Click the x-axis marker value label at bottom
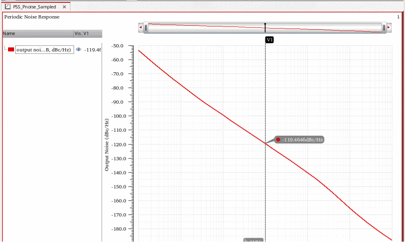Image resolution: width=405 pixels, height=242 pixels. tap(253, 240)
